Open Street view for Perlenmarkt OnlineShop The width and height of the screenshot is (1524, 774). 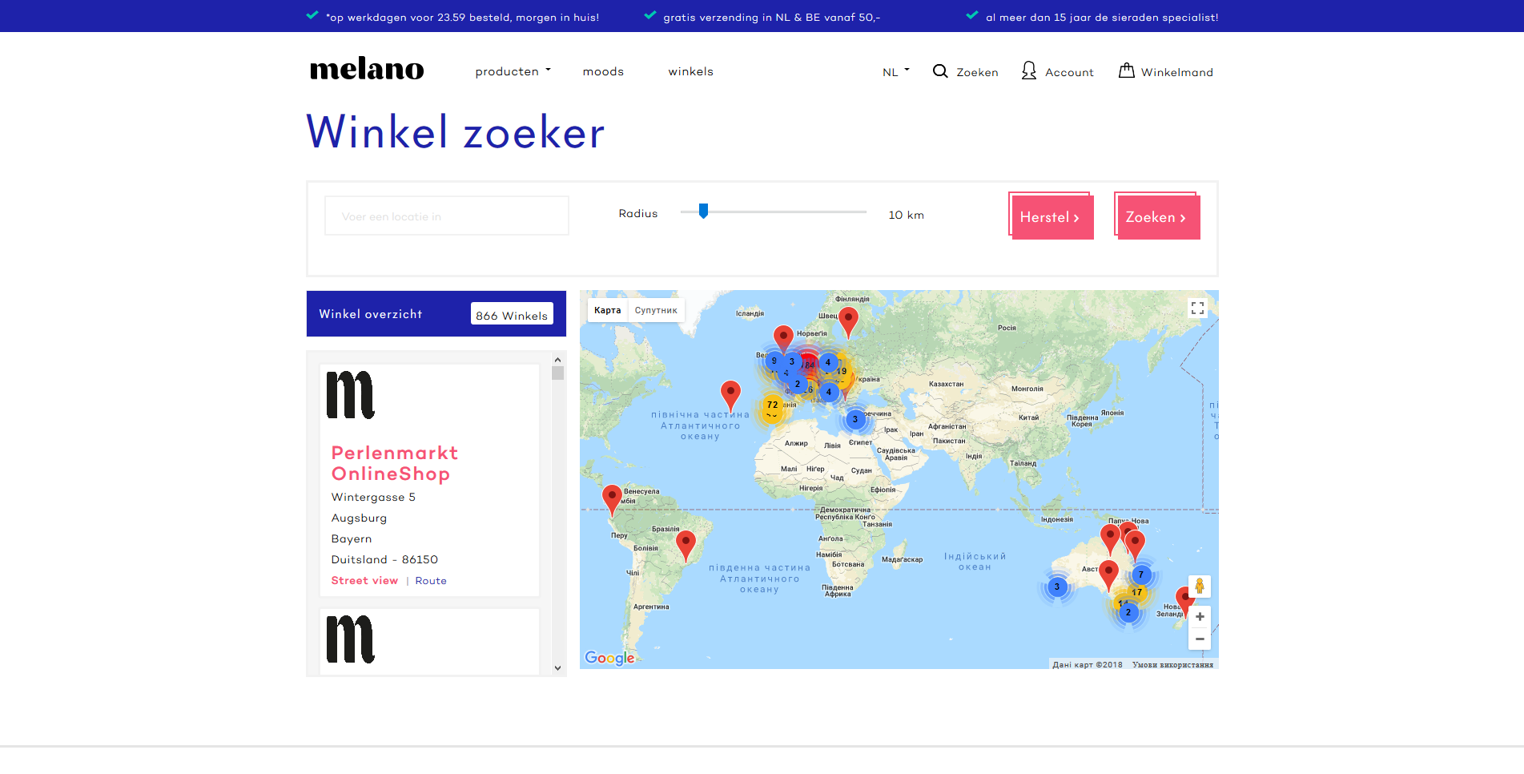pyautogui.click(x=364, y=581)
